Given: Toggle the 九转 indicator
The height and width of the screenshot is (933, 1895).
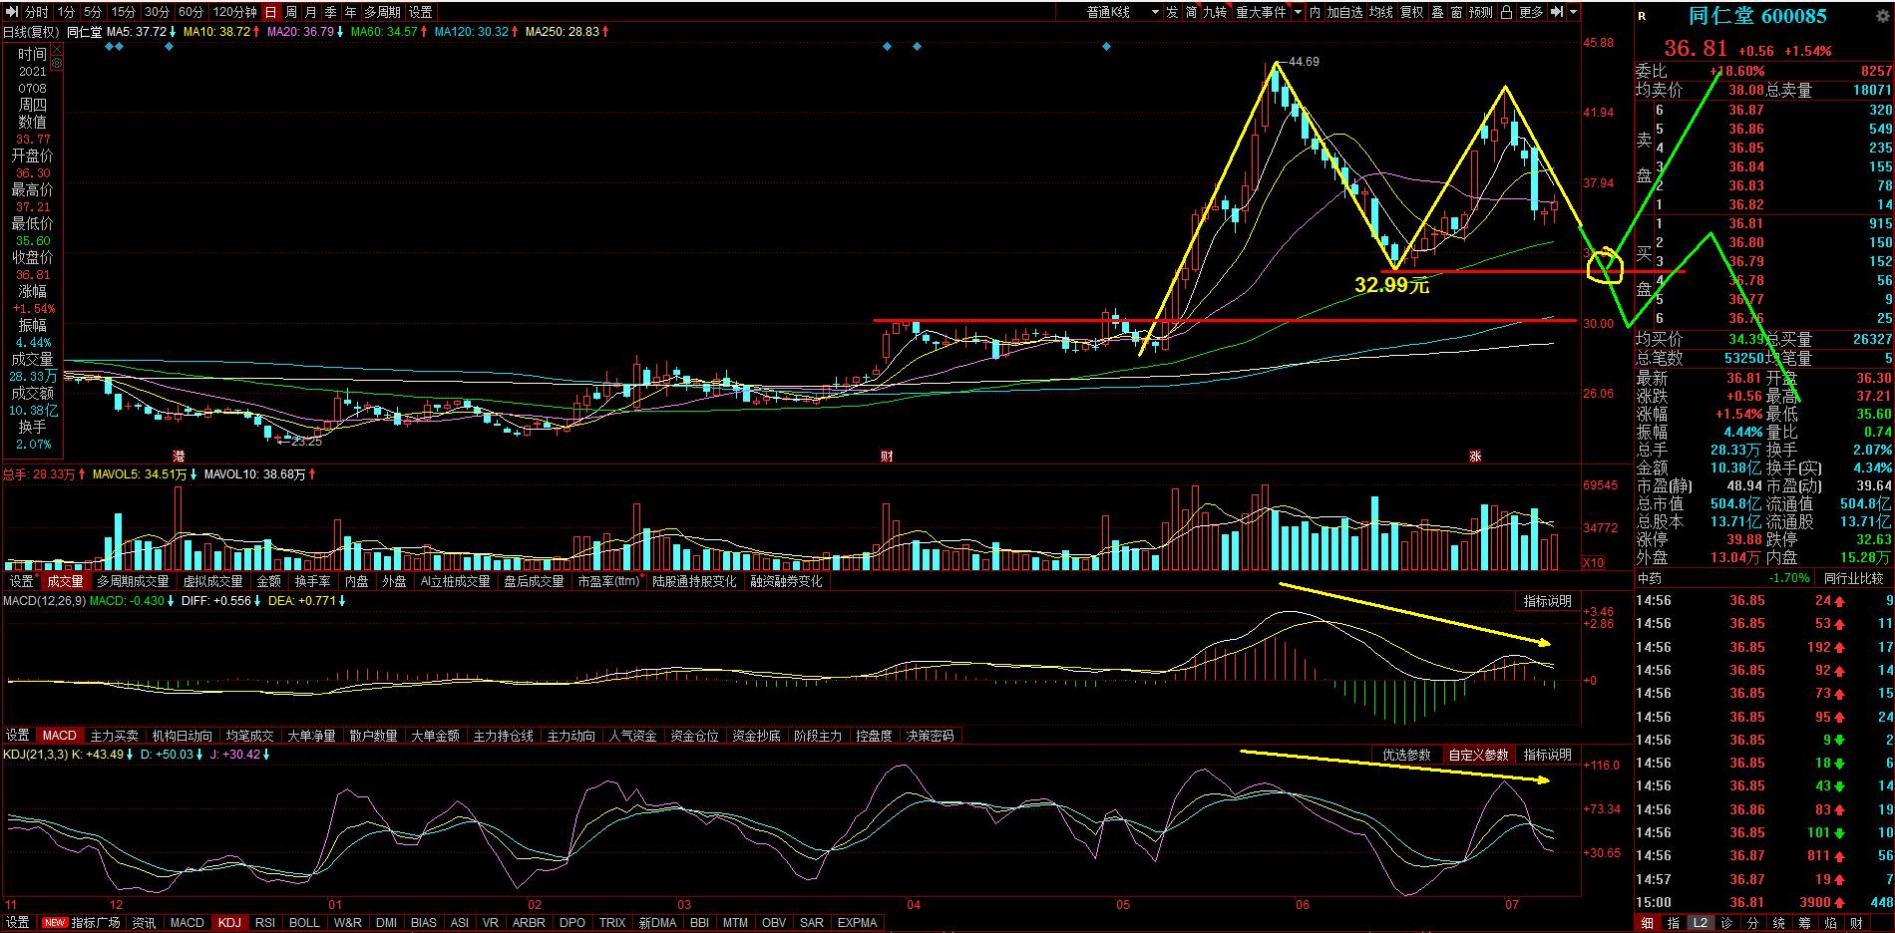Looking at the screenshot, I should (x=1215, y=12).
